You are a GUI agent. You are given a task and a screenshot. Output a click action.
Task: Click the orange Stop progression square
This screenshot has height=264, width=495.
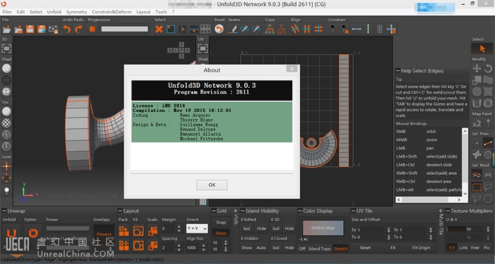point(92,29)
